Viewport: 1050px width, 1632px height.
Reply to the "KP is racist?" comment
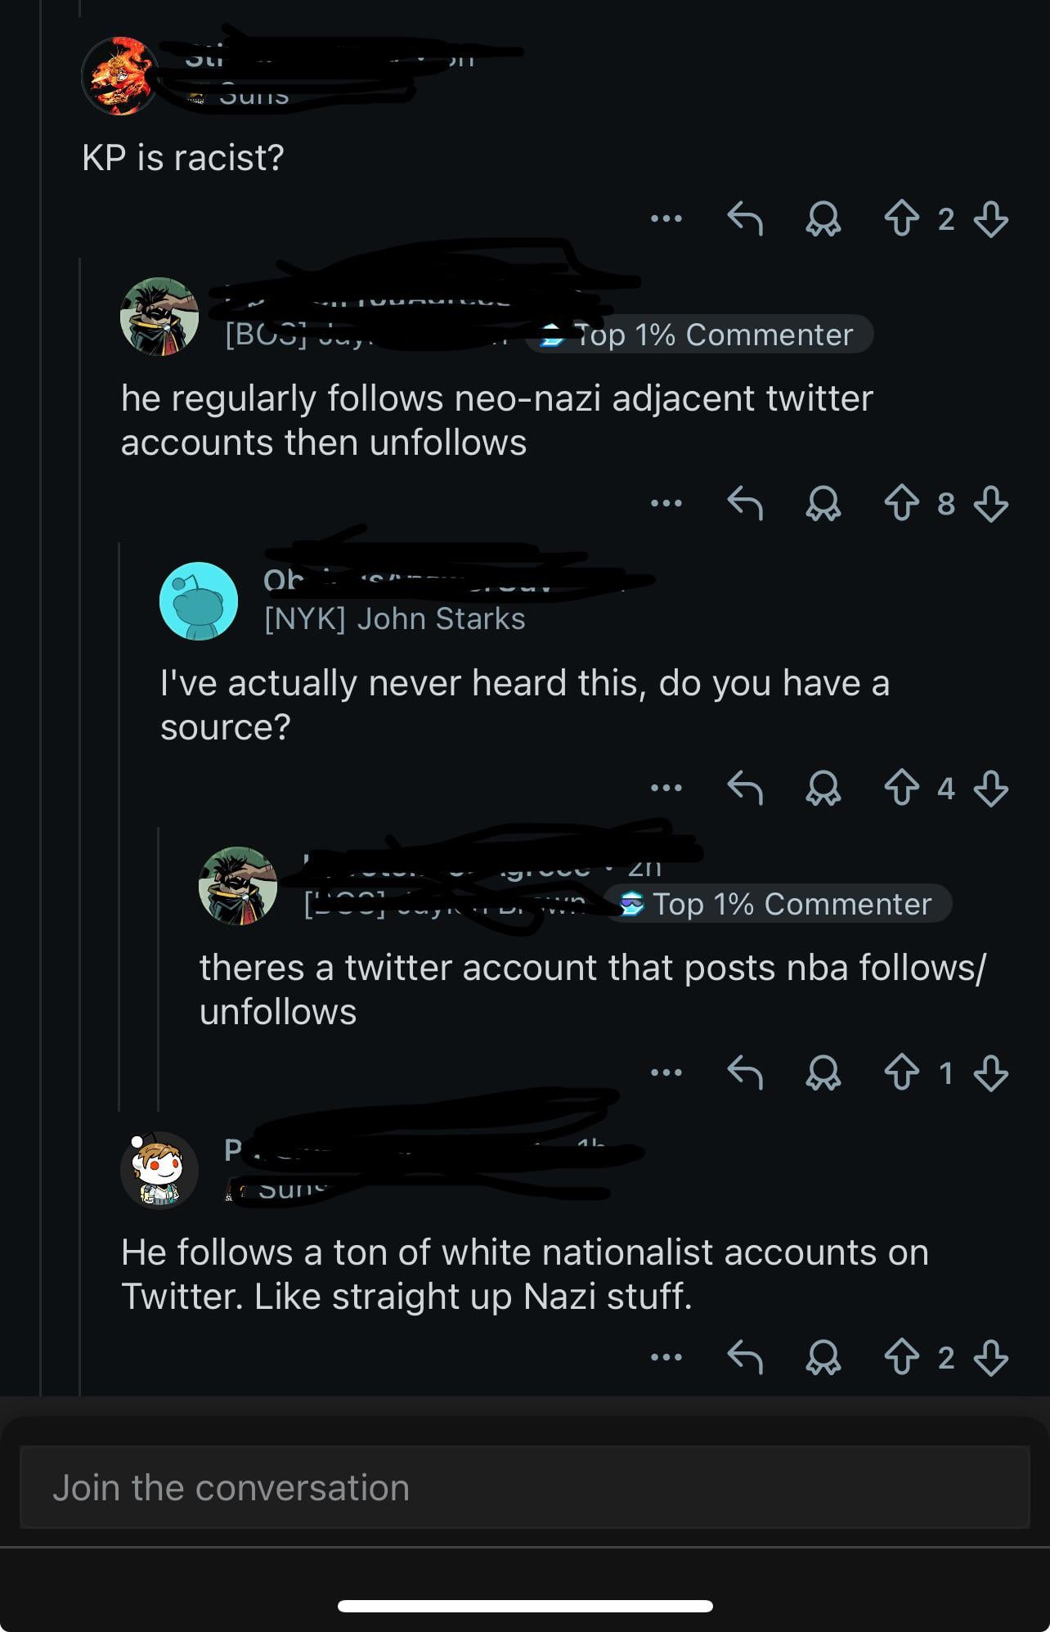click(745, 219)
